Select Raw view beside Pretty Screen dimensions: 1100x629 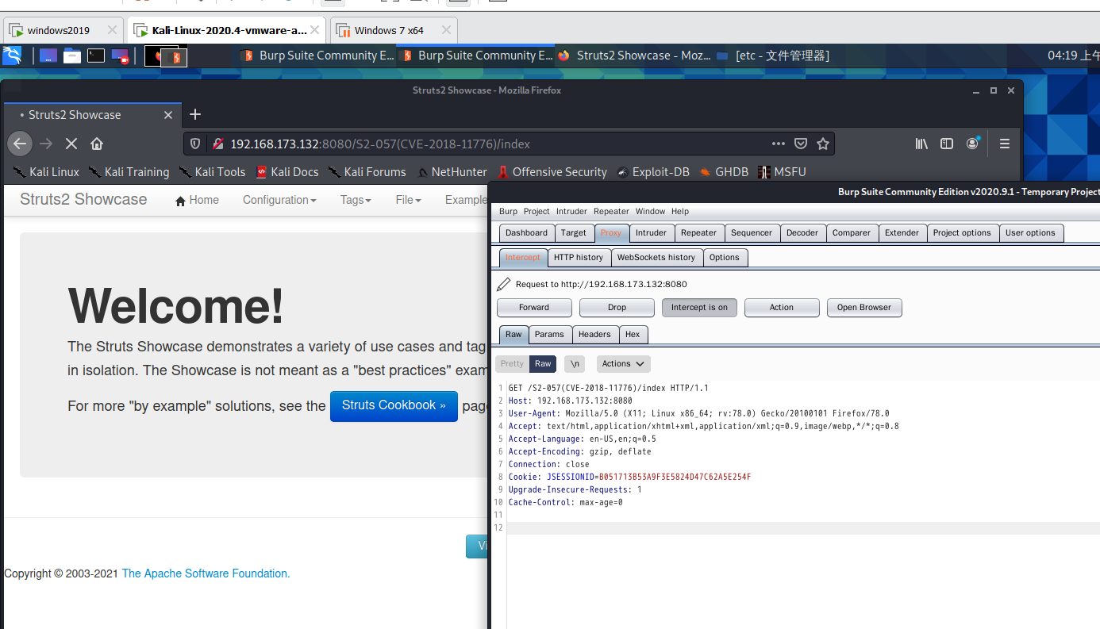tap(543, 364)
